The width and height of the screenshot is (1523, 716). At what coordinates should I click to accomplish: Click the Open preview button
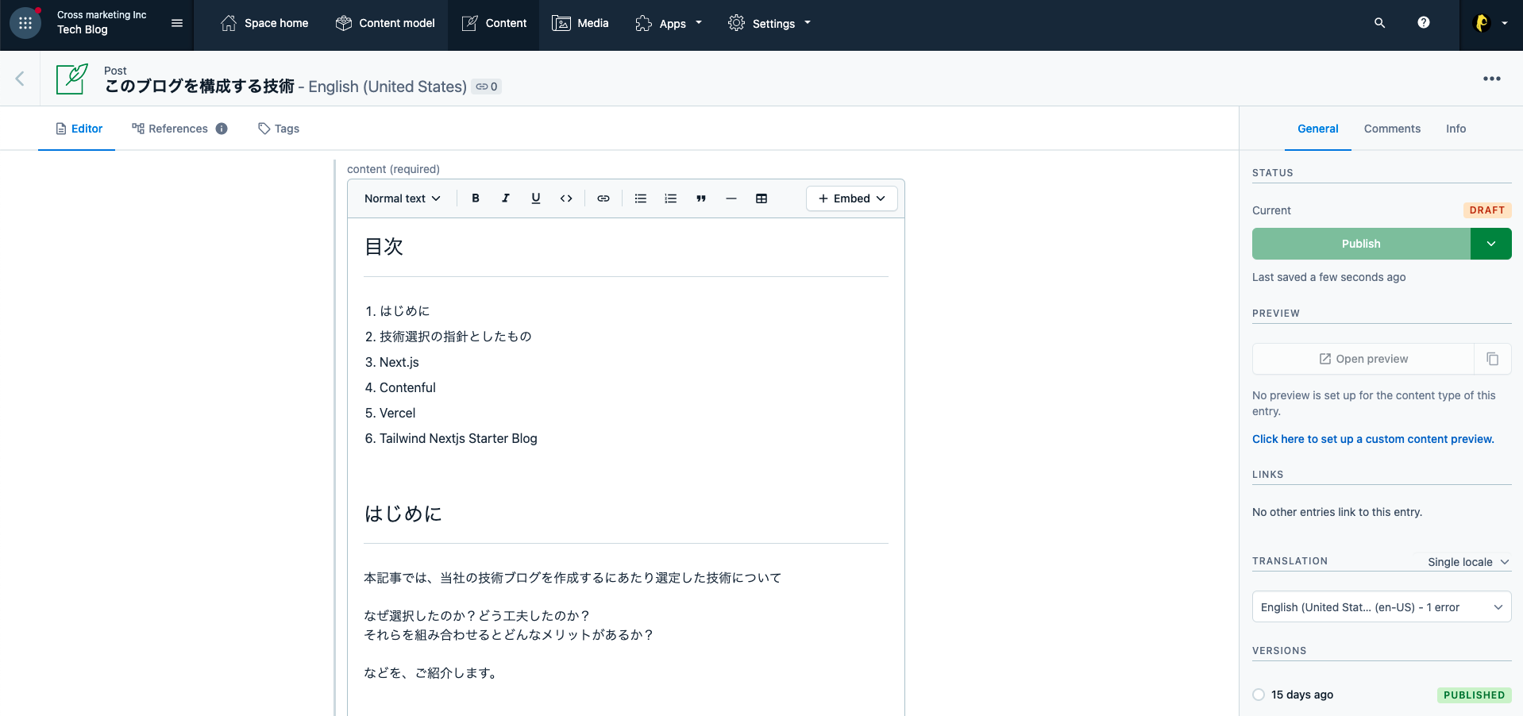pos(1363,359)
